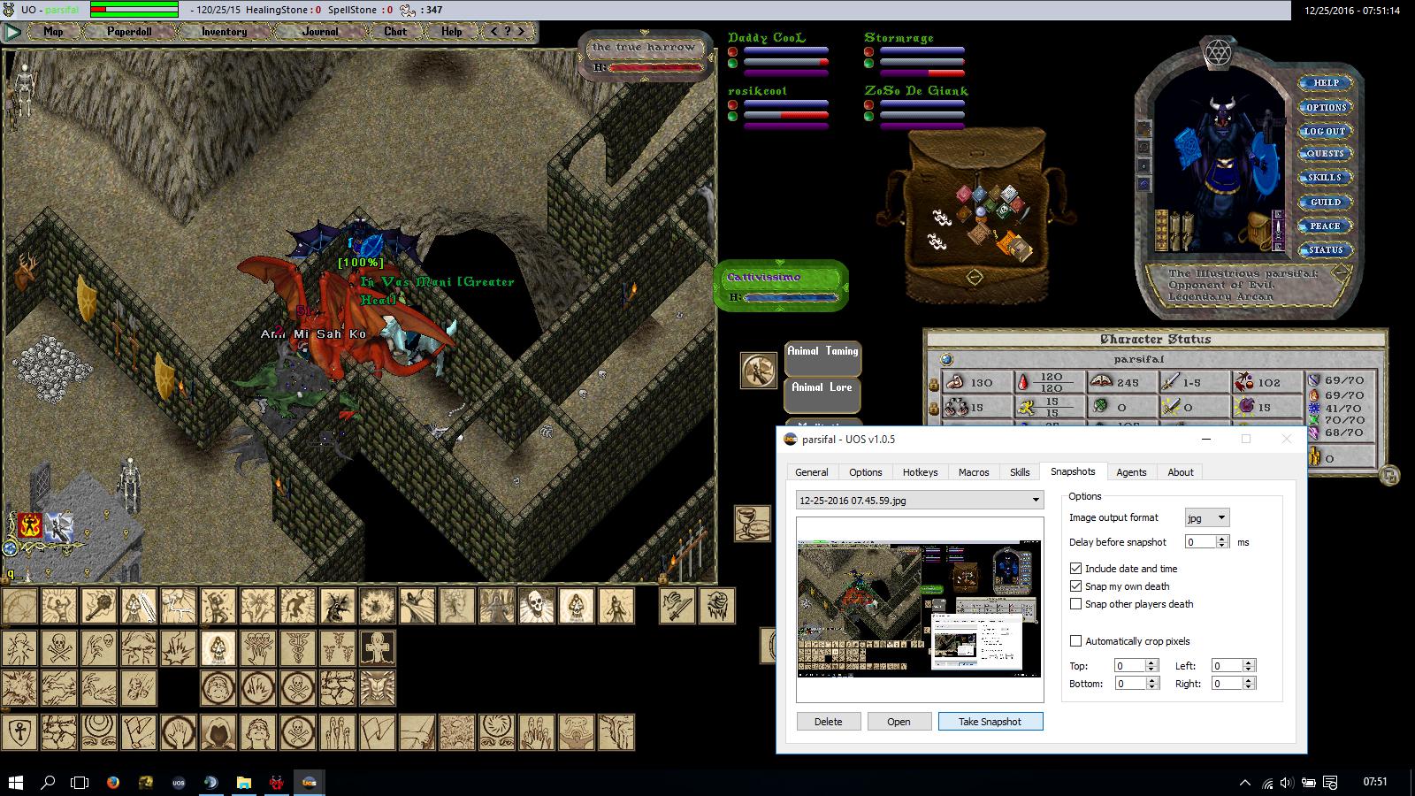This screenshot has width=1415, height=796.
Task: Click the Right crop value stepper
Action: pos(1249,684)
